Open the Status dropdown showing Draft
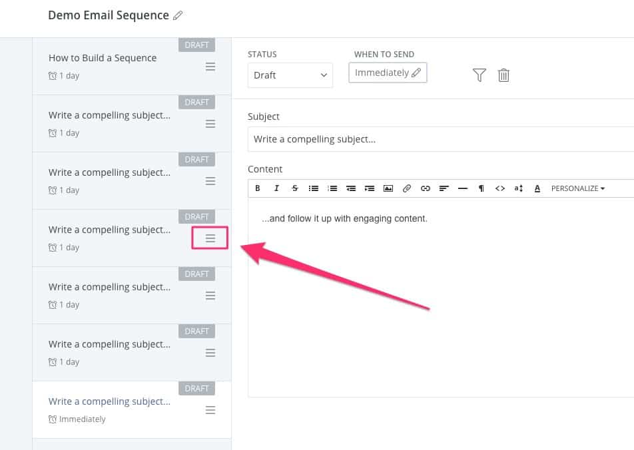Image resolution: width=634 pixels, height=450 pixels. coord(290,75)
